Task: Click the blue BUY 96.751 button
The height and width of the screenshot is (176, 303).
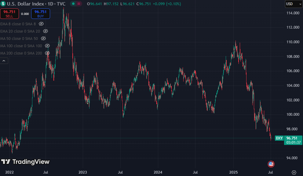Action: click(x=41, y=14)
